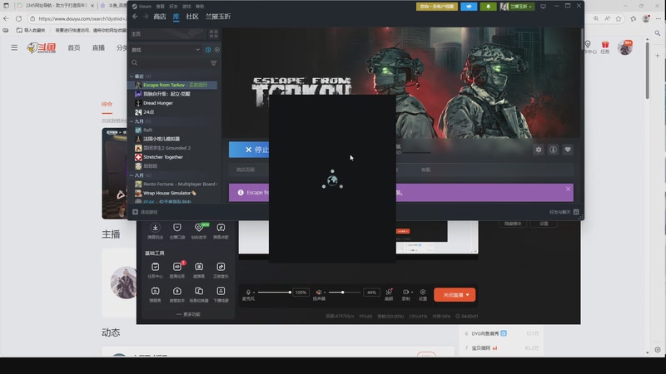The height and width of the screenshot is (374, 666).
Task: Open Douyu user avatar with 99+ badge
Action: click(625, 47)
